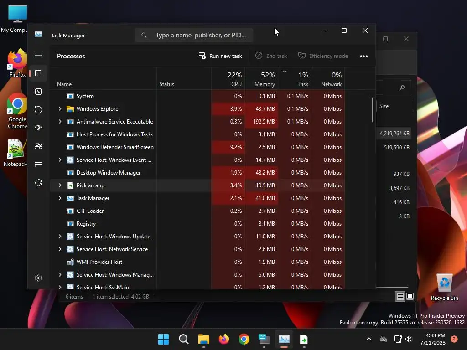
Task: Expand Service Host: Windows Manag... group
Action: pyautogui.click(x=60, y=275)
